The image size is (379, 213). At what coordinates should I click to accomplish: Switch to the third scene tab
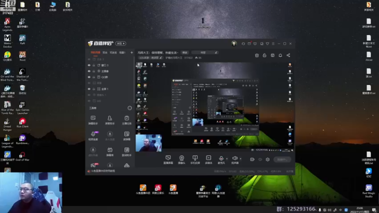pyautogui.click(x=113, y=53)
